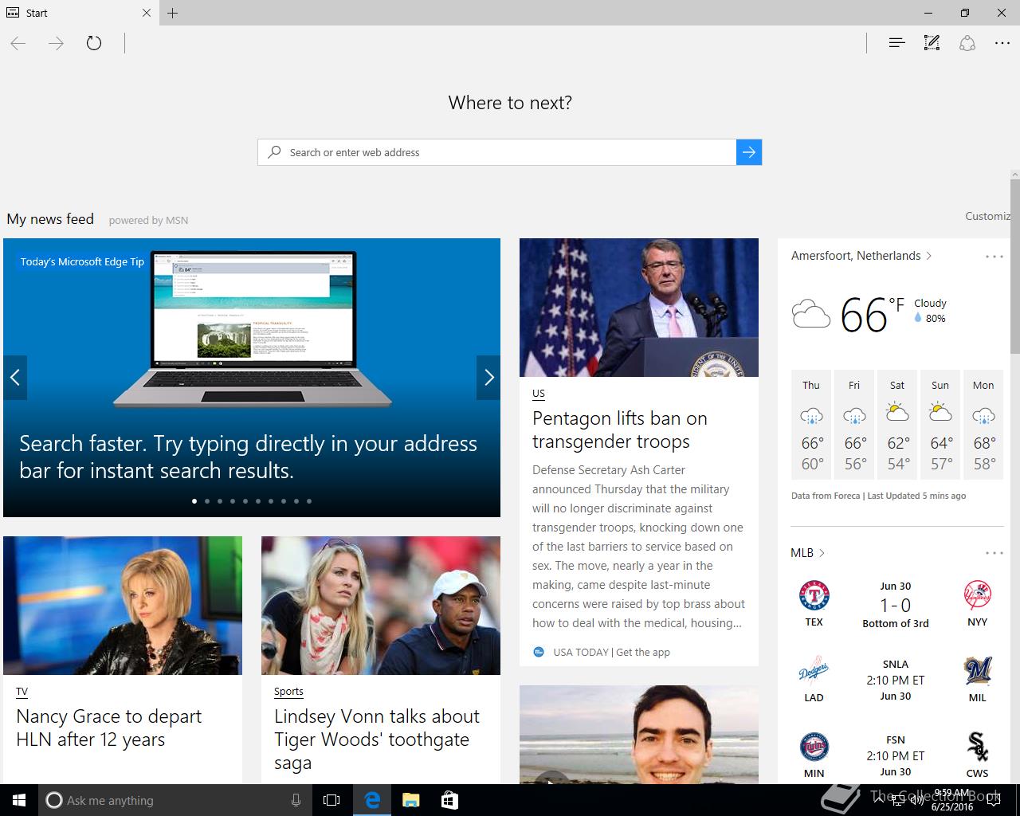Expand the MLB scores section
The height and width of the screenshot is (816, 1020).
click(x=807, y=553)
